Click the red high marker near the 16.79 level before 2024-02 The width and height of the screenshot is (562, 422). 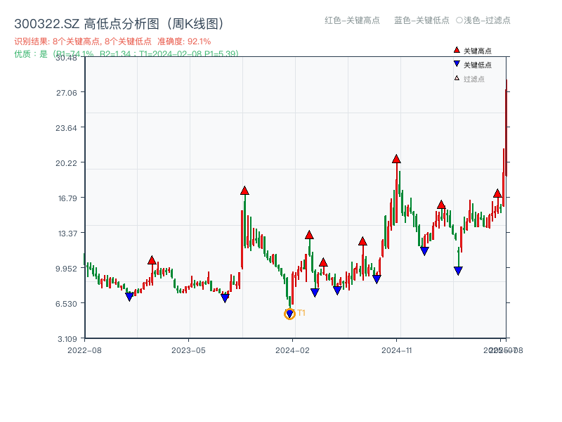pos(244,191)
